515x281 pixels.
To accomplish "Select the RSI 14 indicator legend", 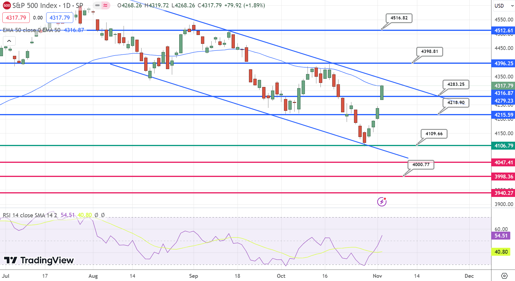I will pos(30,215).
